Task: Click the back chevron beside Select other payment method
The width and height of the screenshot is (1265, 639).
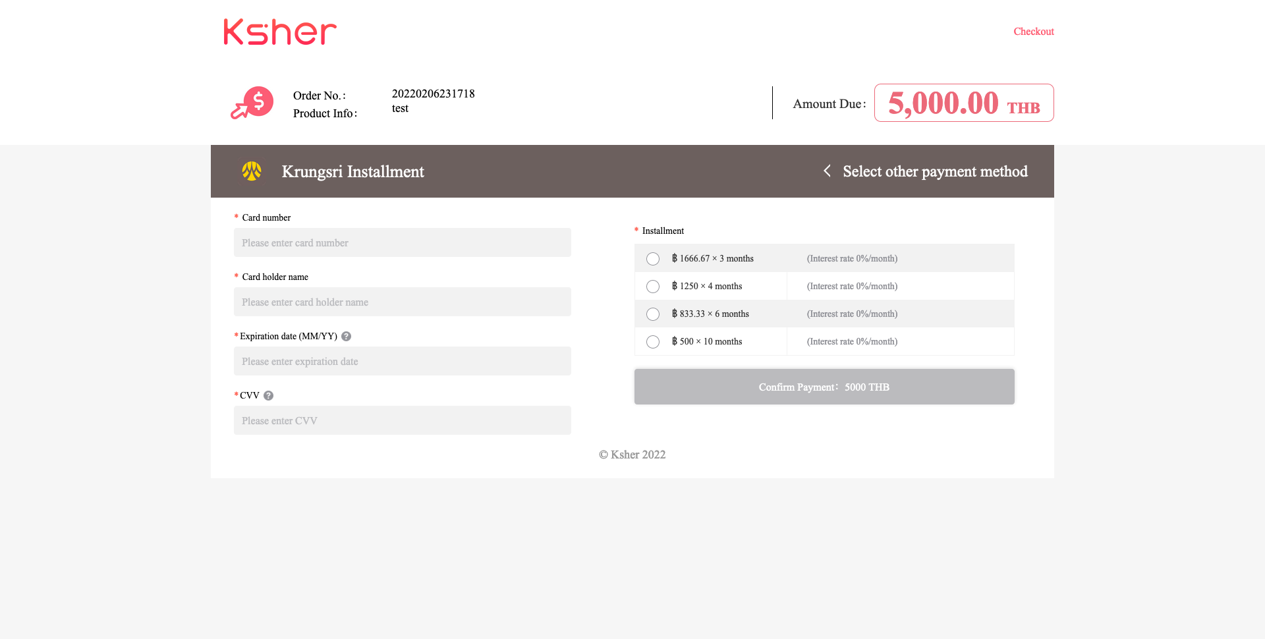Action: [827, 171]
